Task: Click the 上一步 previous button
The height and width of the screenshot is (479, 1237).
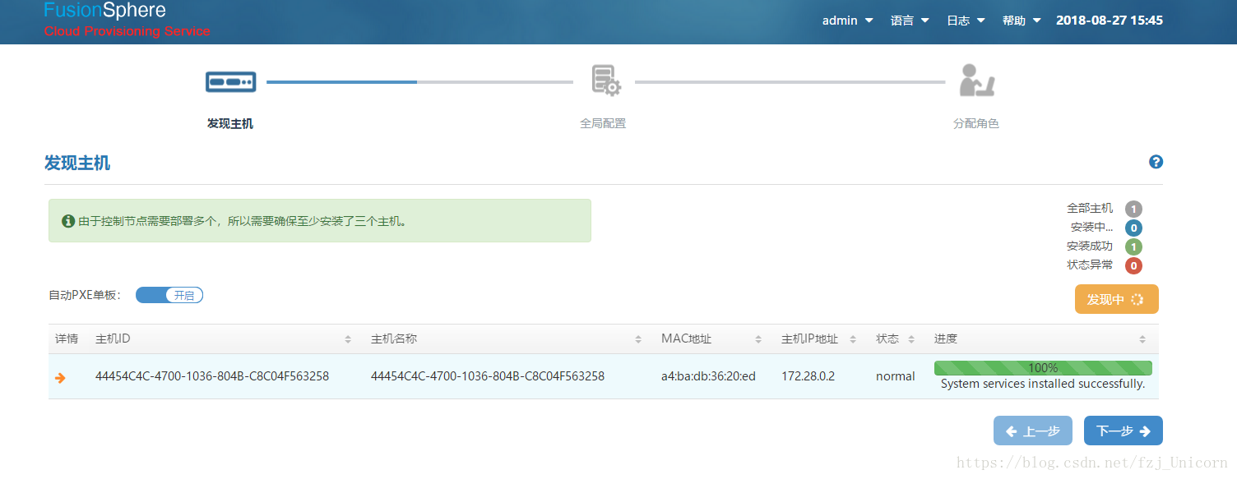Action: pyautogui.click(x=1032, y=430)
